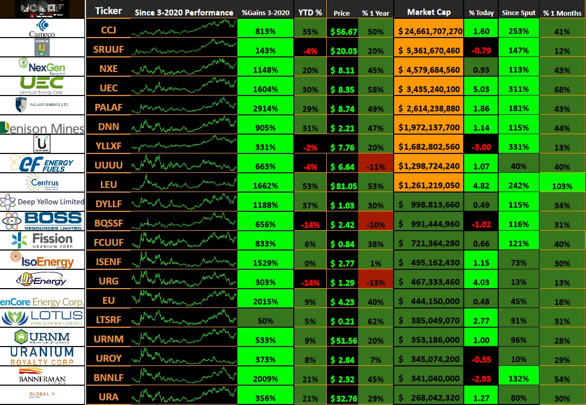Image resolution: width=586 pixels, height=405 pixels.
Task: Click the 50% gains cell for LTSRF
Action: 266,318
